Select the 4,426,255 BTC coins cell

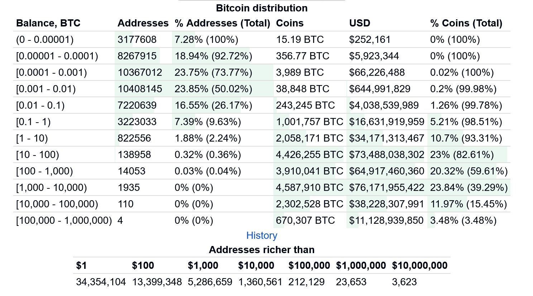pos(309,155)
